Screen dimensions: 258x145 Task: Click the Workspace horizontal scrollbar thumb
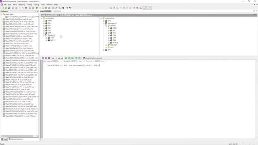click(18, 136)
